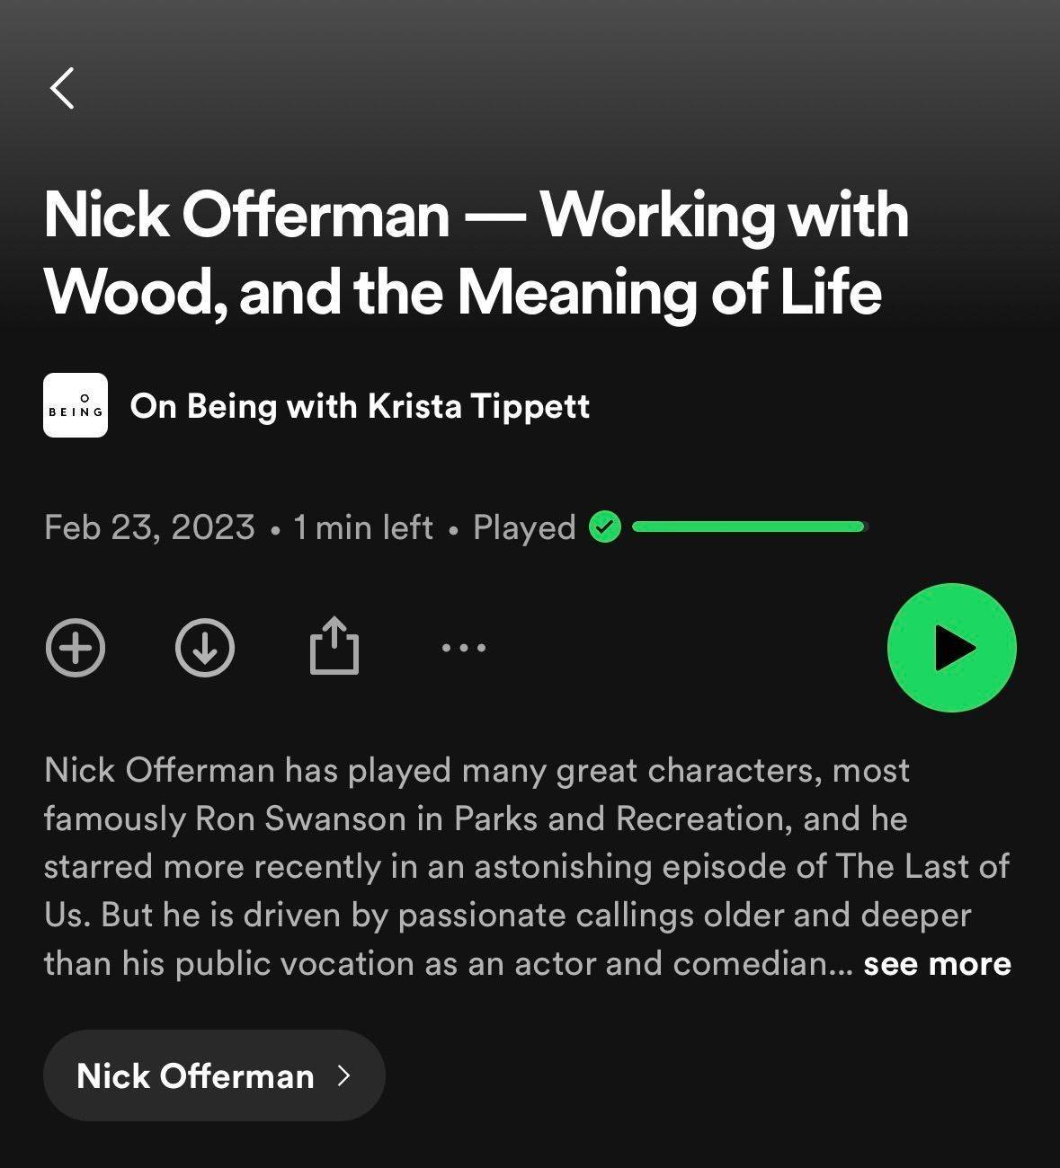The image size is (1060, 1168).
Task: Go back using the left chevron arrow
Action: [62, 88]
